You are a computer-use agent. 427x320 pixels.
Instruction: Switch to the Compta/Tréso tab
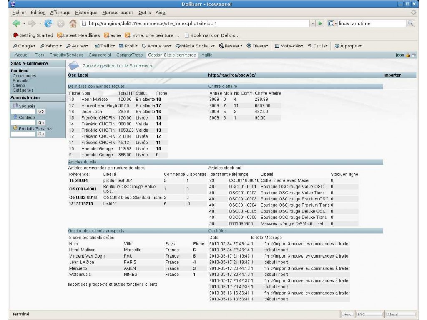tap(129, 55)
